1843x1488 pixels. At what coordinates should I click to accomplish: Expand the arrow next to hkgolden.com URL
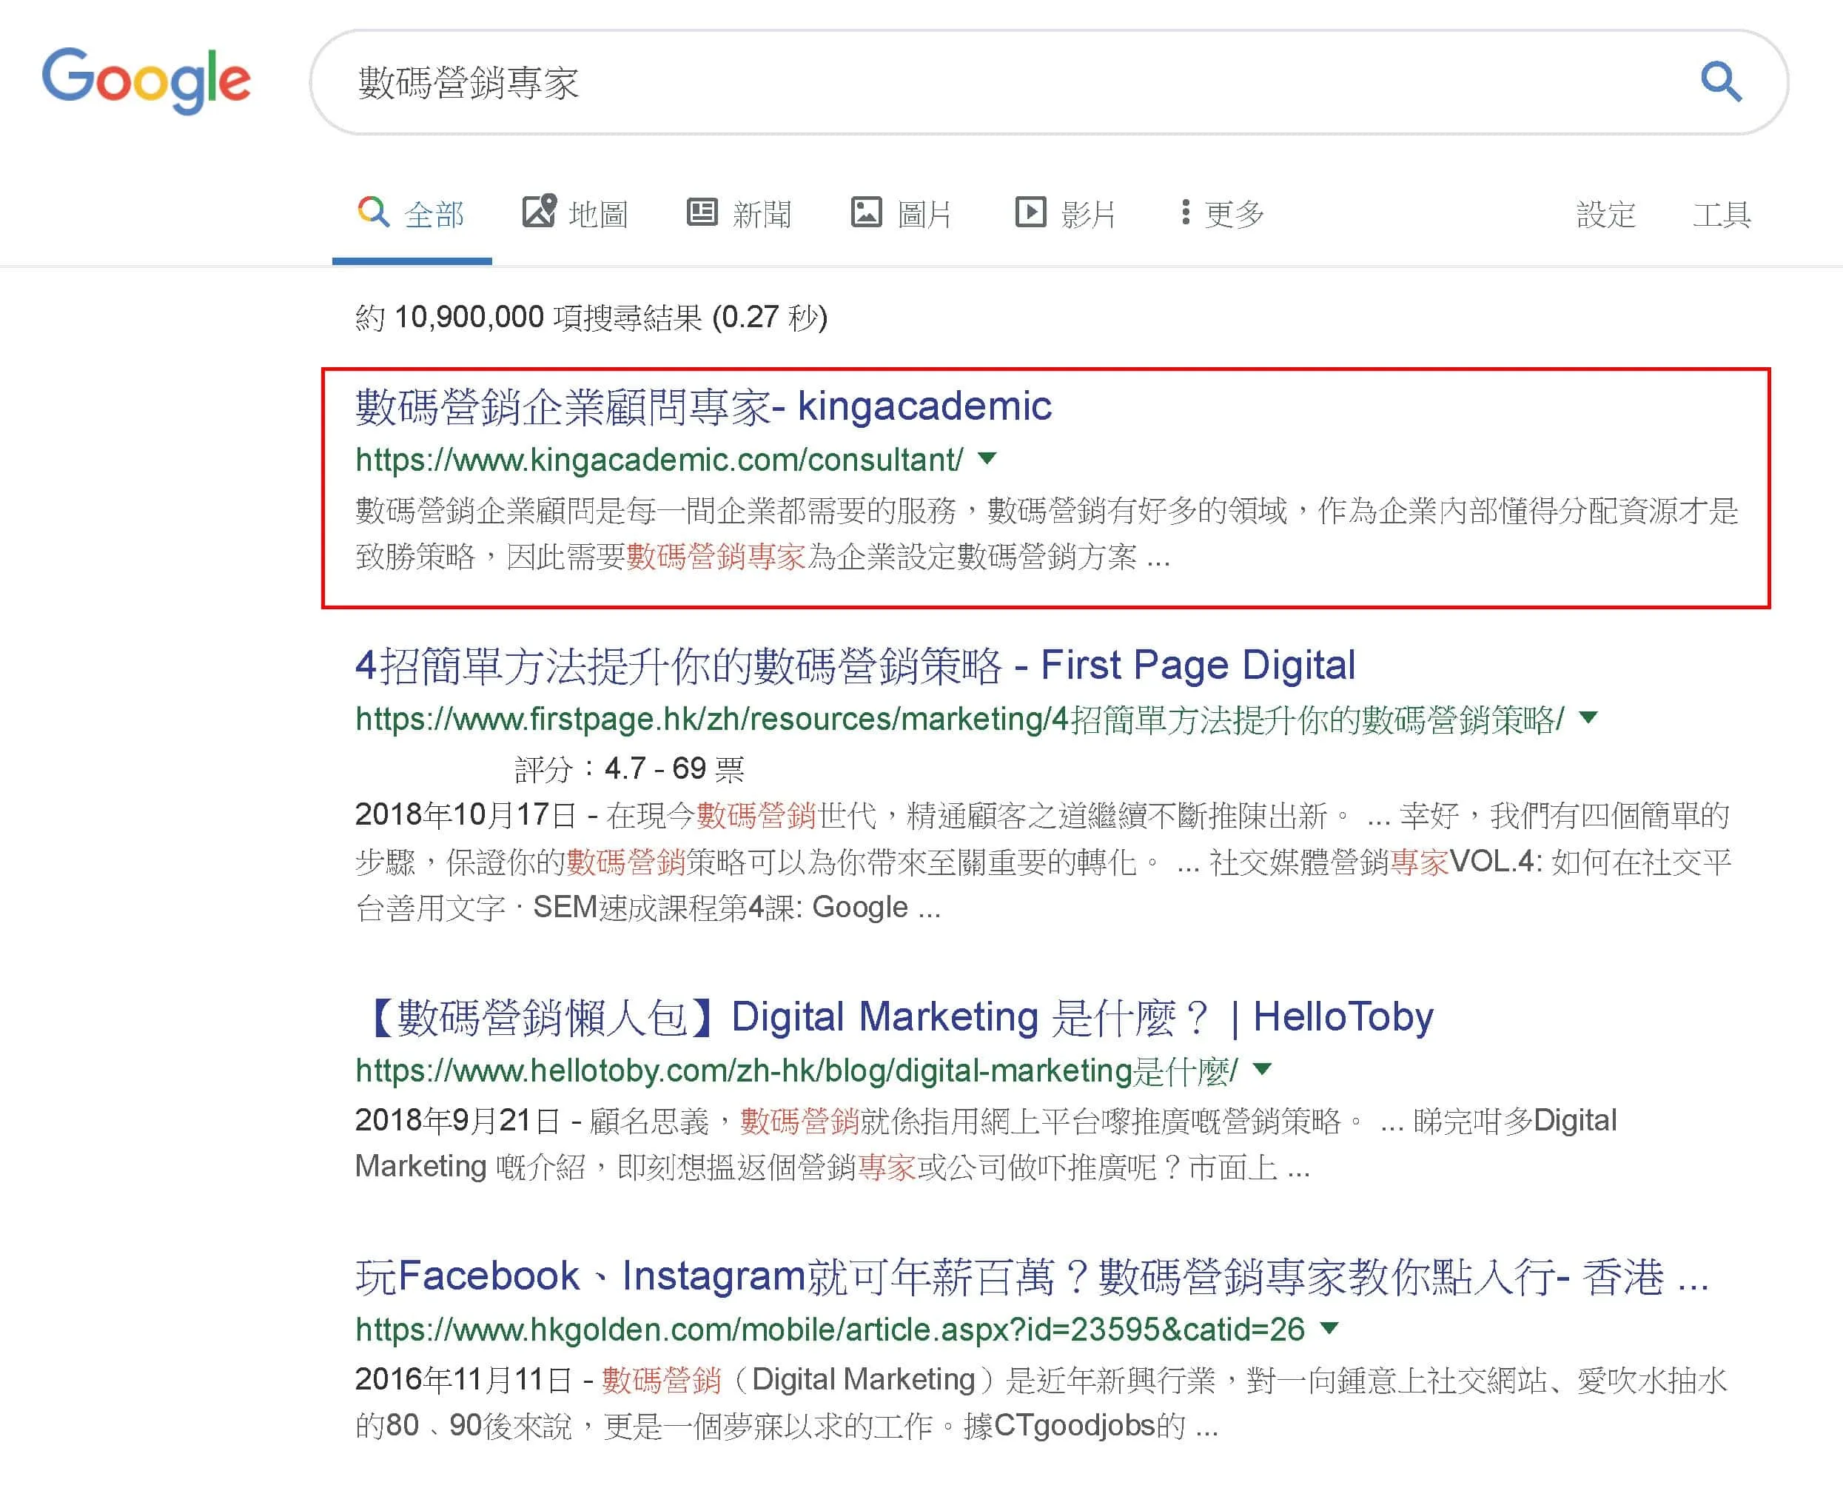tap(1329, 1327)
